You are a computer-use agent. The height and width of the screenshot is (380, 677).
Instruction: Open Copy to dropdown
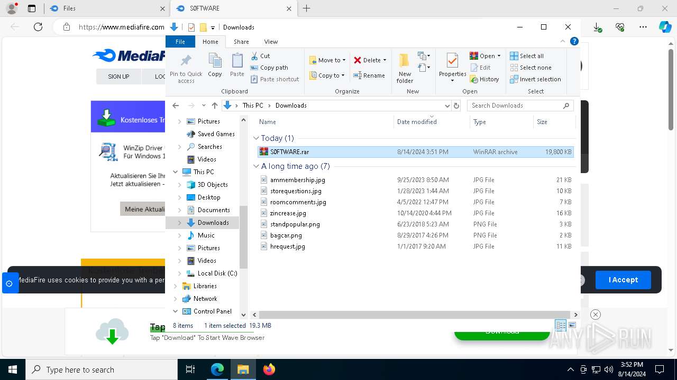pos(327,75)
